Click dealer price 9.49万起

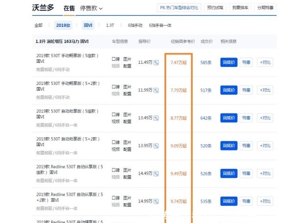[x=179, y=174]
